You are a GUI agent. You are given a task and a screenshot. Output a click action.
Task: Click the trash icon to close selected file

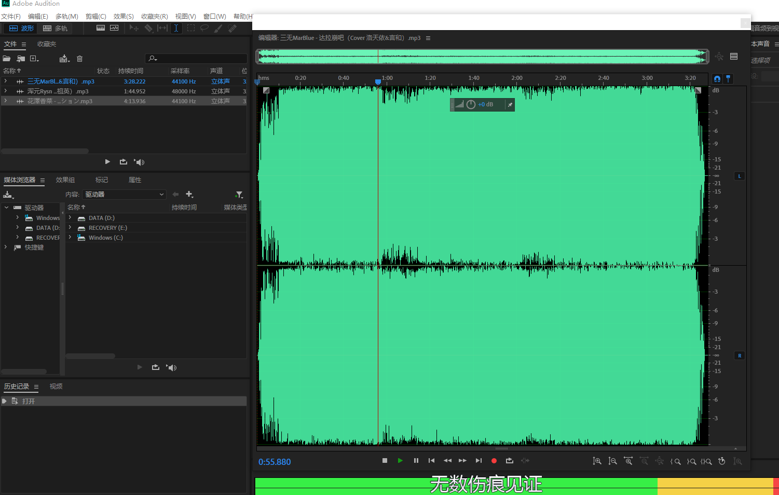[x=79, y=59]
